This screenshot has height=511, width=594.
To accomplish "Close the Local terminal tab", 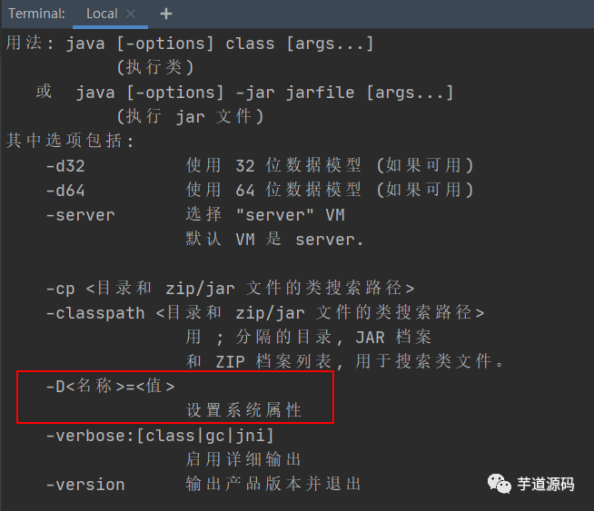I will (x=131, y=14).
